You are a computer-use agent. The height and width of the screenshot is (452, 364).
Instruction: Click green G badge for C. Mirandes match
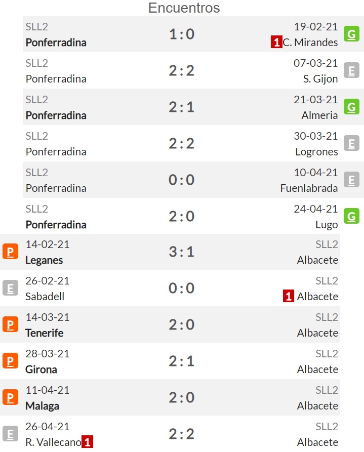tap(351, 34)
